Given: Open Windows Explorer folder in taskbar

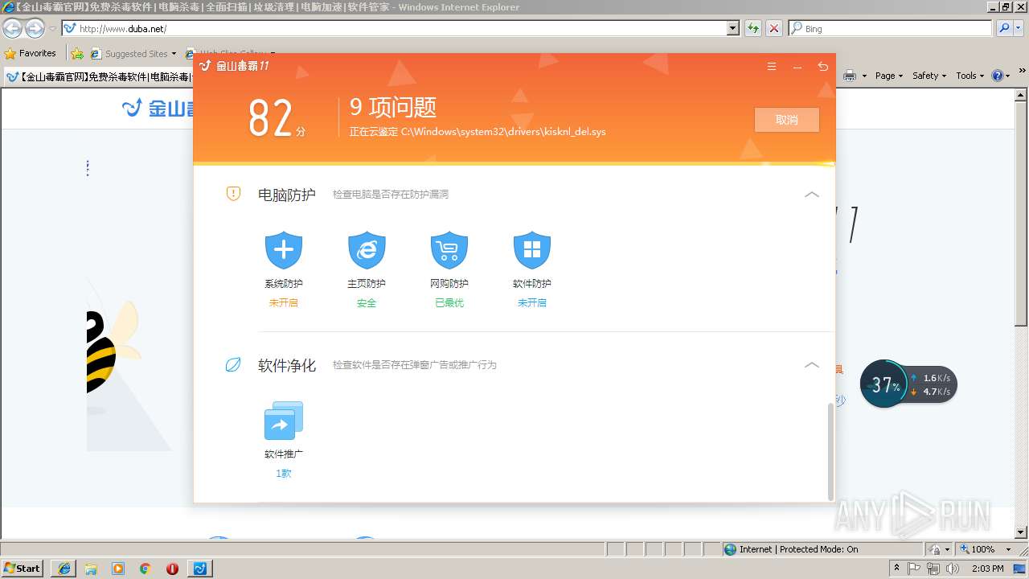Looking at the screenshot, I should pos(91,569).
